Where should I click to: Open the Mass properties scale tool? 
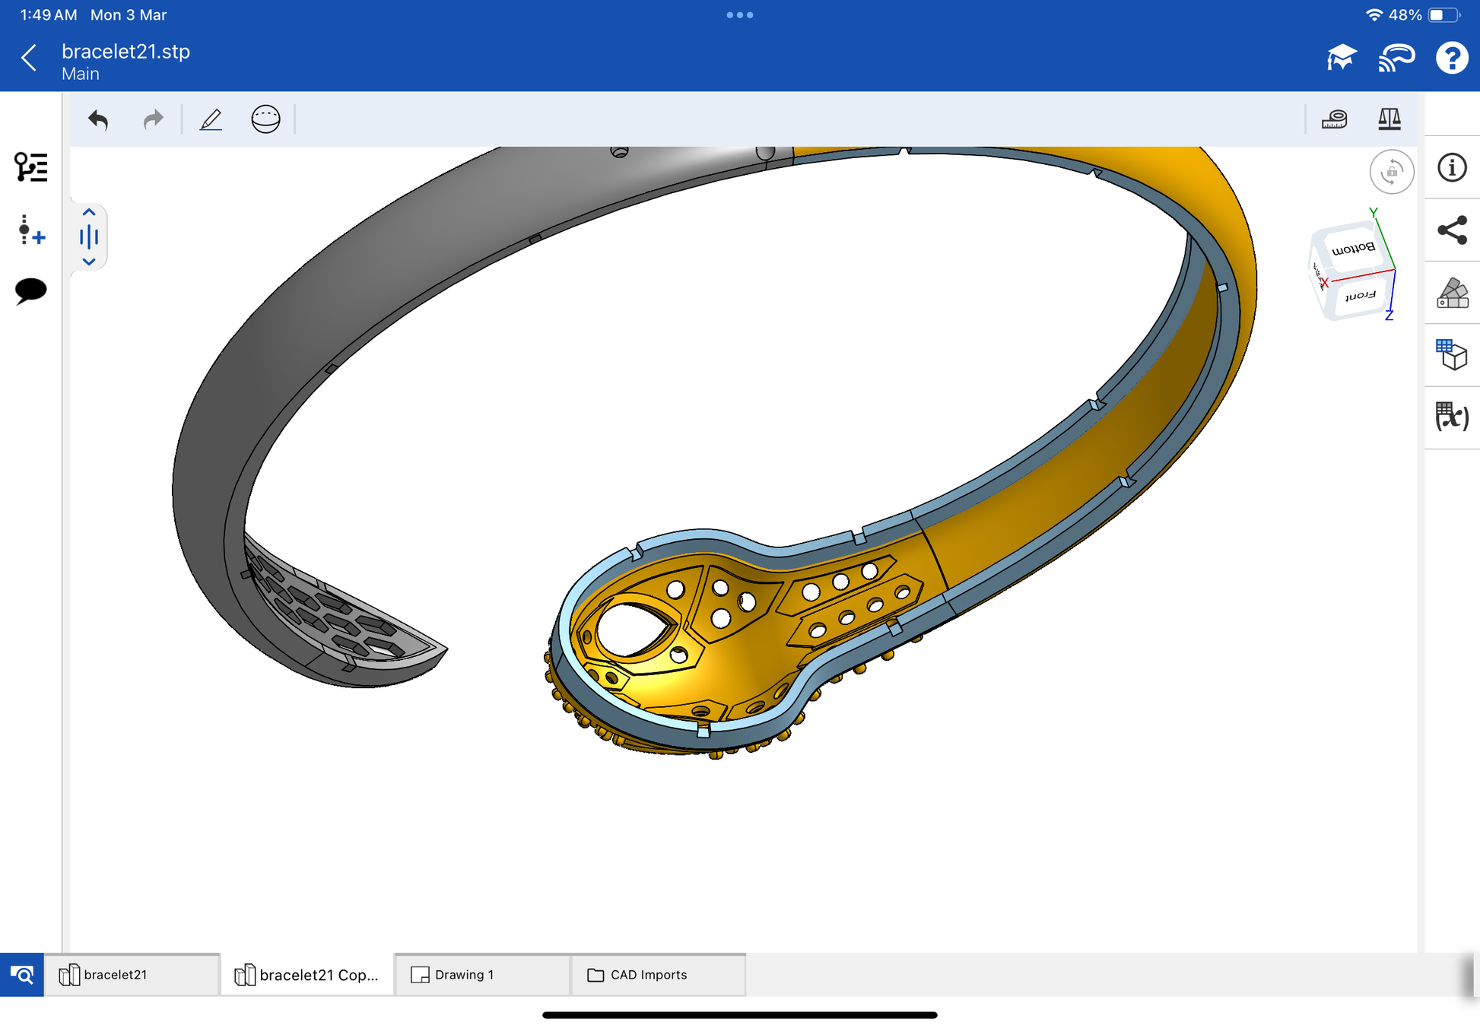[x=1389, y=119]
